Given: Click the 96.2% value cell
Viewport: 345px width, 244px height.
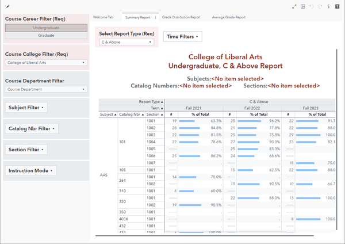Looking at the screenshot, I should point(275,121).
